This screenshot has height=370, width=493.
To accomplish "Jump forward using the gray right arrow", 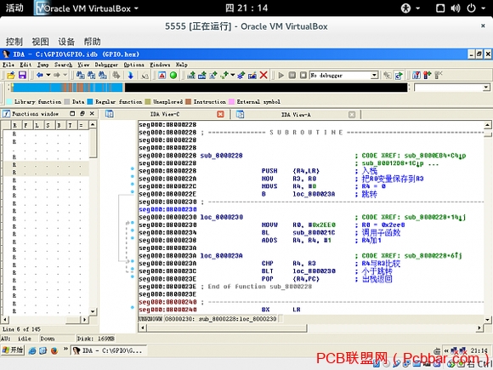I will [x=57, y=75].
